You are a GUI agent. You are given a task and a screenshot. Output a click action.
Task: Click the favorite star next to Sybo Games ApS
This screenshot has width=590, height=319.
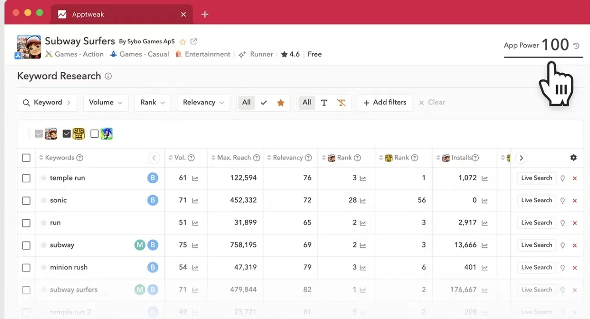pos(183,41)
